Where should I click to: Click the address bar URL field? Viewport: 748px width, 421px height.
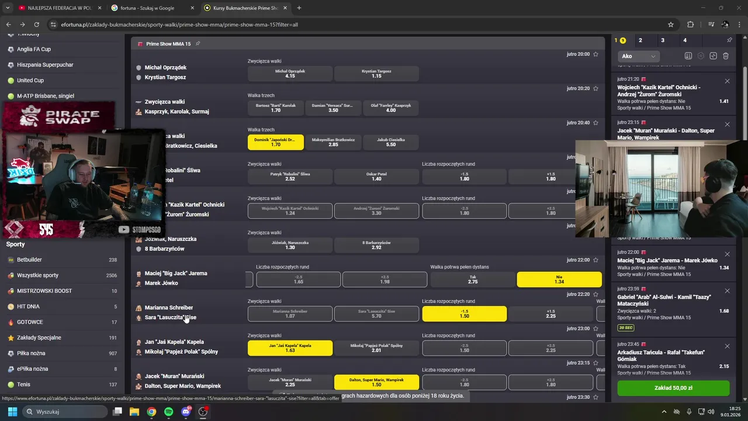click(356, 25)
